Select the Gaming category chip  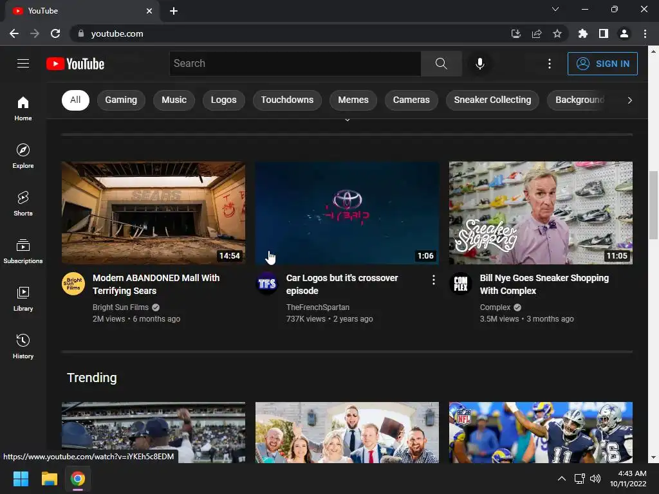(121, 100)
